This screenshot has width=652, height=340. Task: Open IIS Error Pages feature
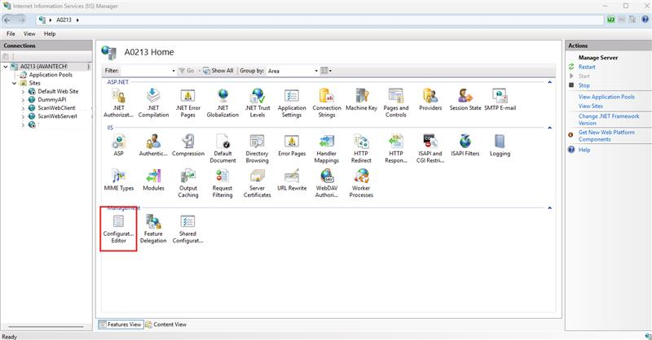[x=292, y=146]
